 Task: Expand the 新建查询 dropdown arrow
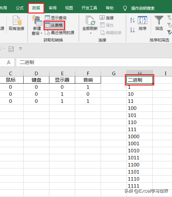coord(41,33)
